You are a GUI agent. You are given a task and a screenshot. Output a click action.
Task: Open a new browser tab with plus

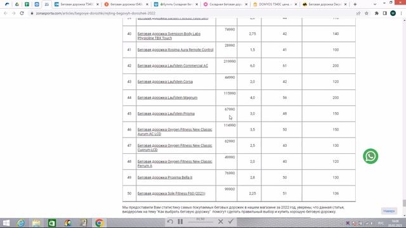(x=355, y=4)
